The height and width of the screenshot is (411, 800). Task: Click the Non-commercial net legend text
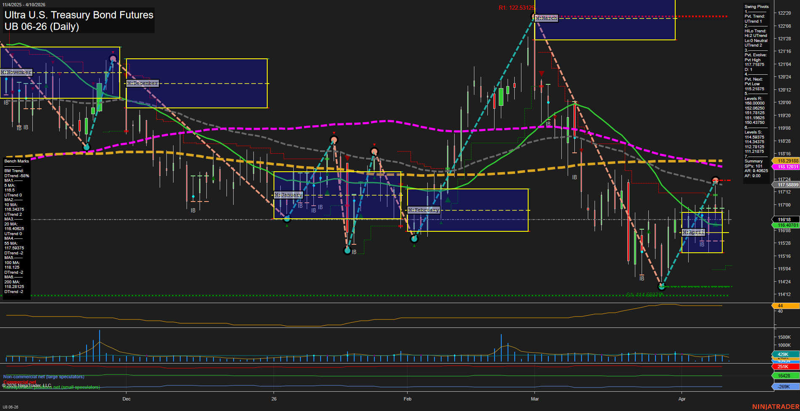44,377
